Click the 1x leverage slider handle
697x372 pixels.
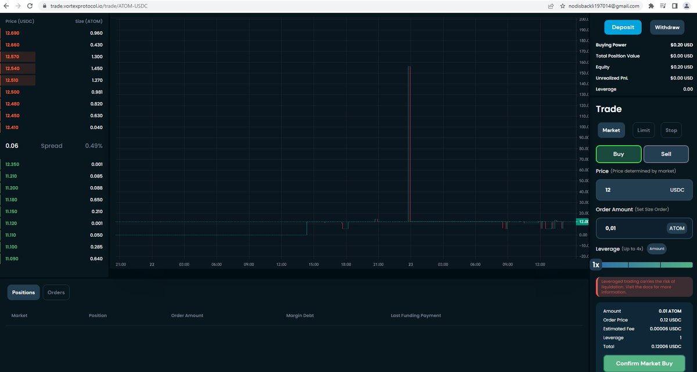(x=596, y=265)
